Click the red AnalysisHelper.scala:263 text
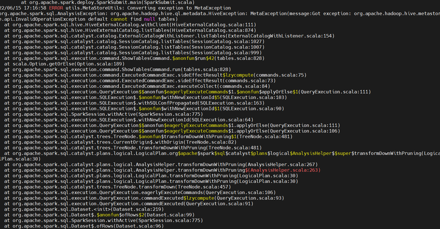Viewport: 440px width, 229px height. click(284, 170)
